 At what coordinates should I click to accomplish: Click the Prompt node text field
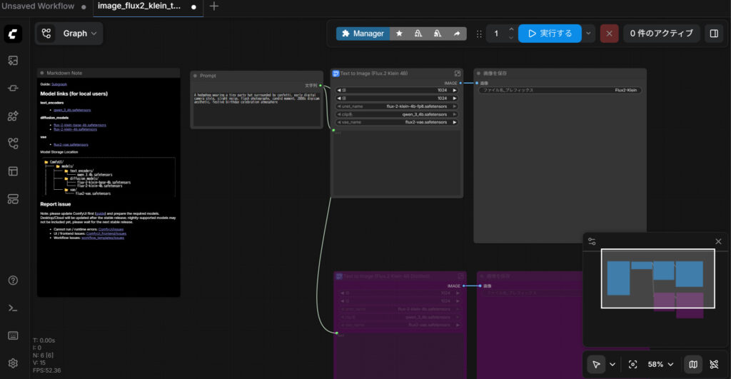pos(255,107)
